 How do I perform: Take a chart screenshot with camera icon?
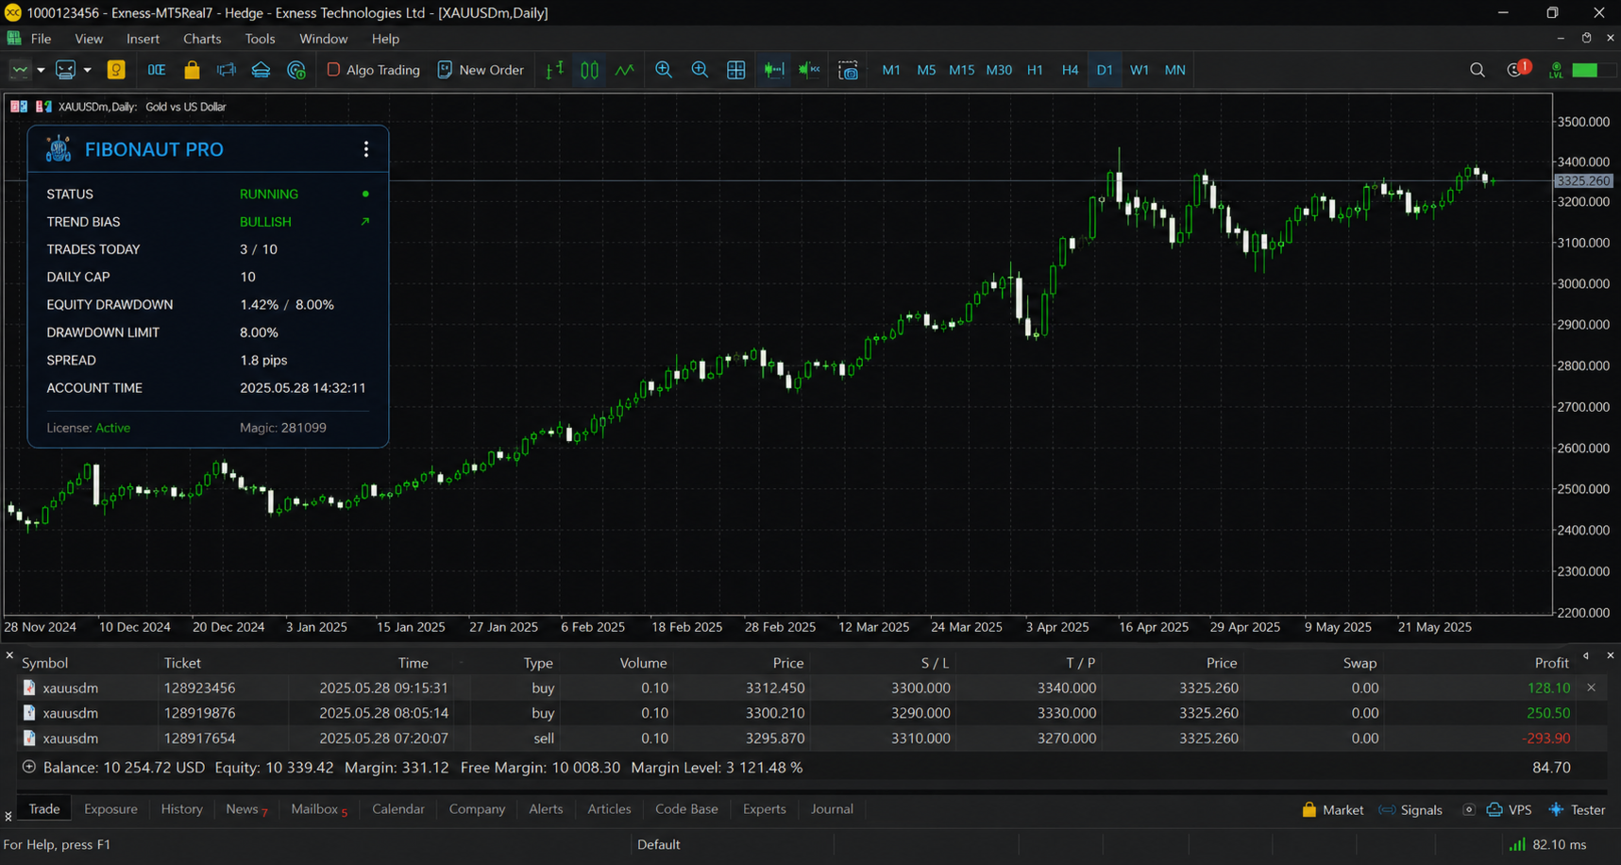848,70
